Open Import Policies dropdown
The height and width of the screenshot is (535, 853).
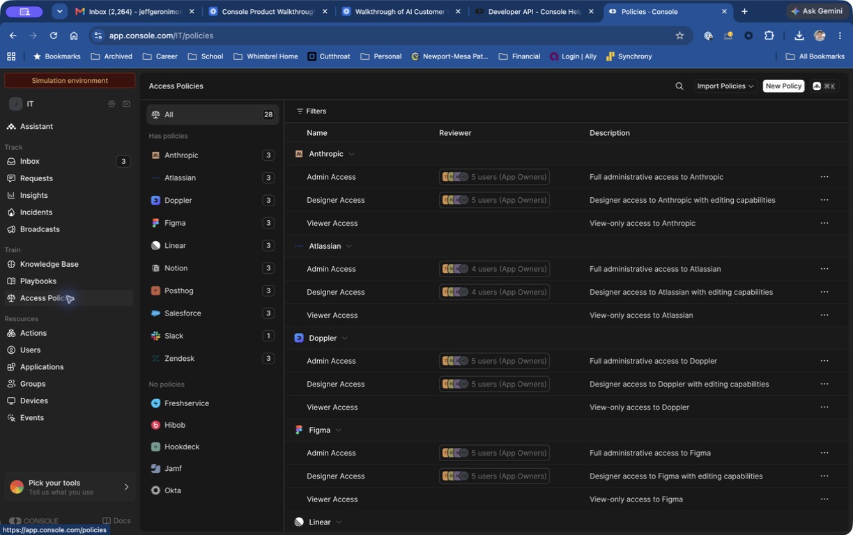(x=725, y=86)
